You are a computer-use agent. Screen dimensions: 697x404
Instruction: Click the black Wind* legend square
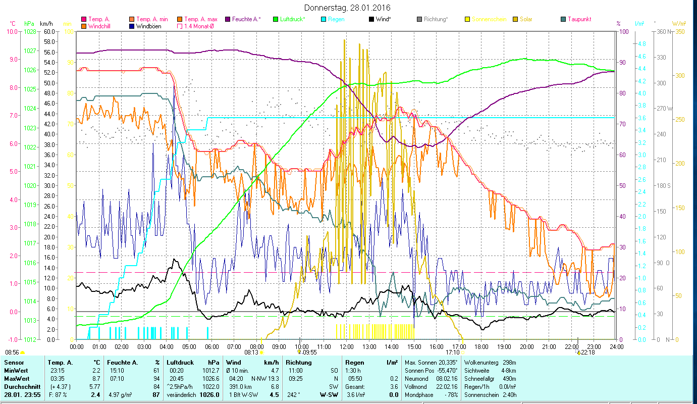(371, 19)
